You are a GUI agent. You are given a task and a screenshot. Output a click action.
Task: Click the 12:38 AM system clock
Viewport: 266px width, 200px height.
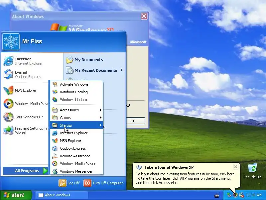pos(254,195)
